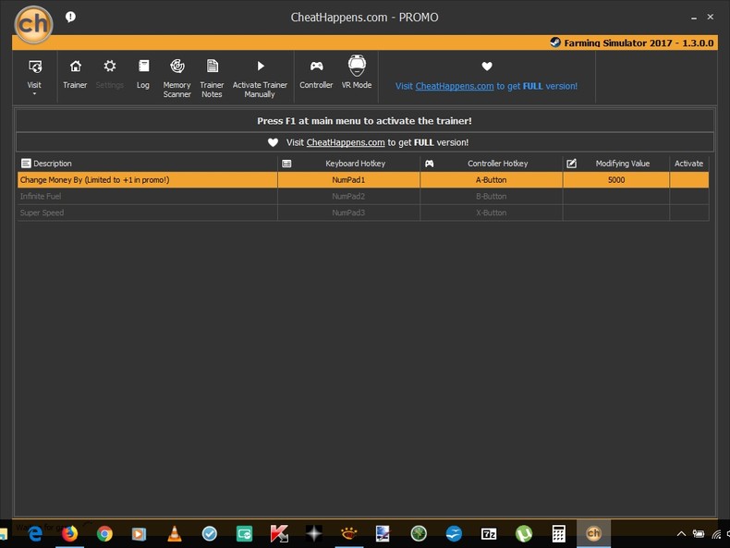Click the Farming Simulator 2017 title label
730x548 pixels.
(639, 43)
